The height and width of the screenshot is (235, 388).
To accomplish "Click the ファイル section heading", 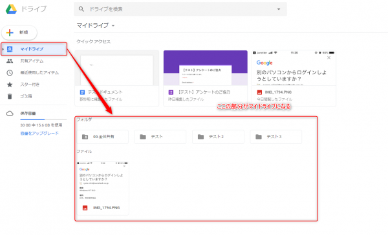I will 84,151.
